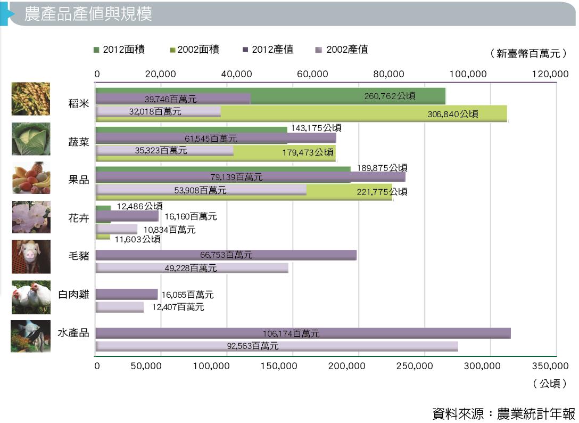
Task: Click the fruit photo beside 果品
Action: point(31,178)
